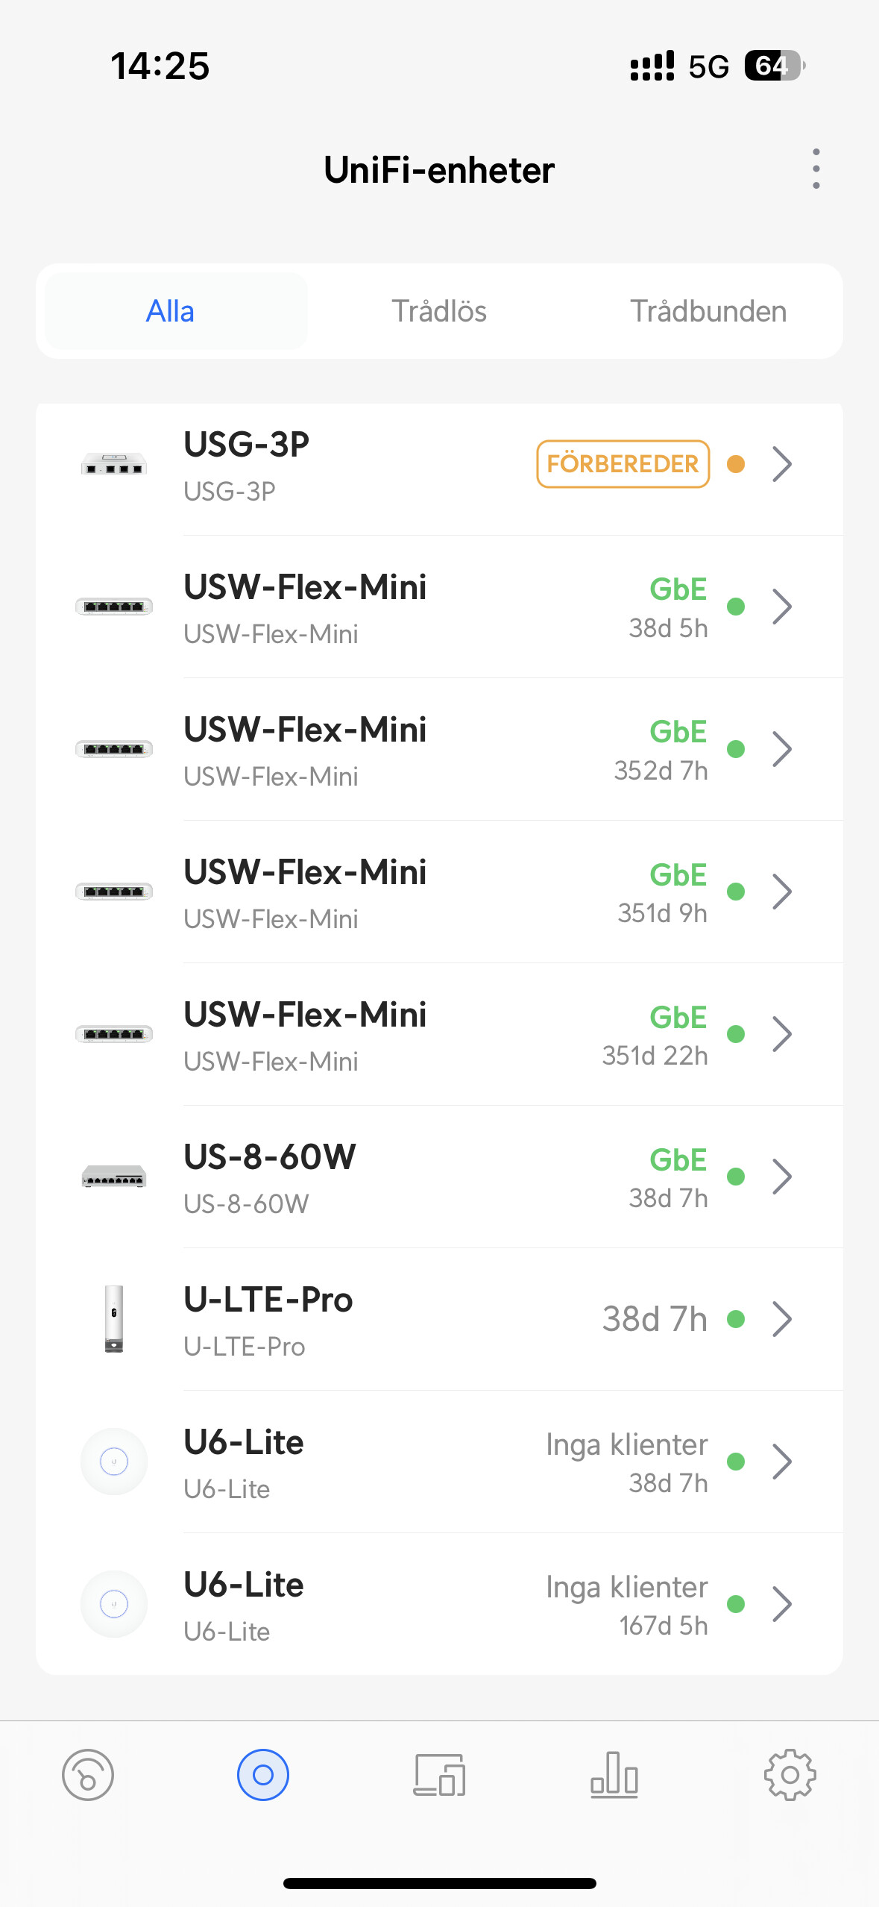Screen dimensions: 879x1907
Task: Tap the UniFi devices icon in bottom bar
Action: pyautogui.click(x=263, y=1775)
